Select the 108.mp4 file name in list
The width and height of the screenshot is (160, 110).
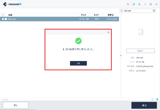coord(12,19)
